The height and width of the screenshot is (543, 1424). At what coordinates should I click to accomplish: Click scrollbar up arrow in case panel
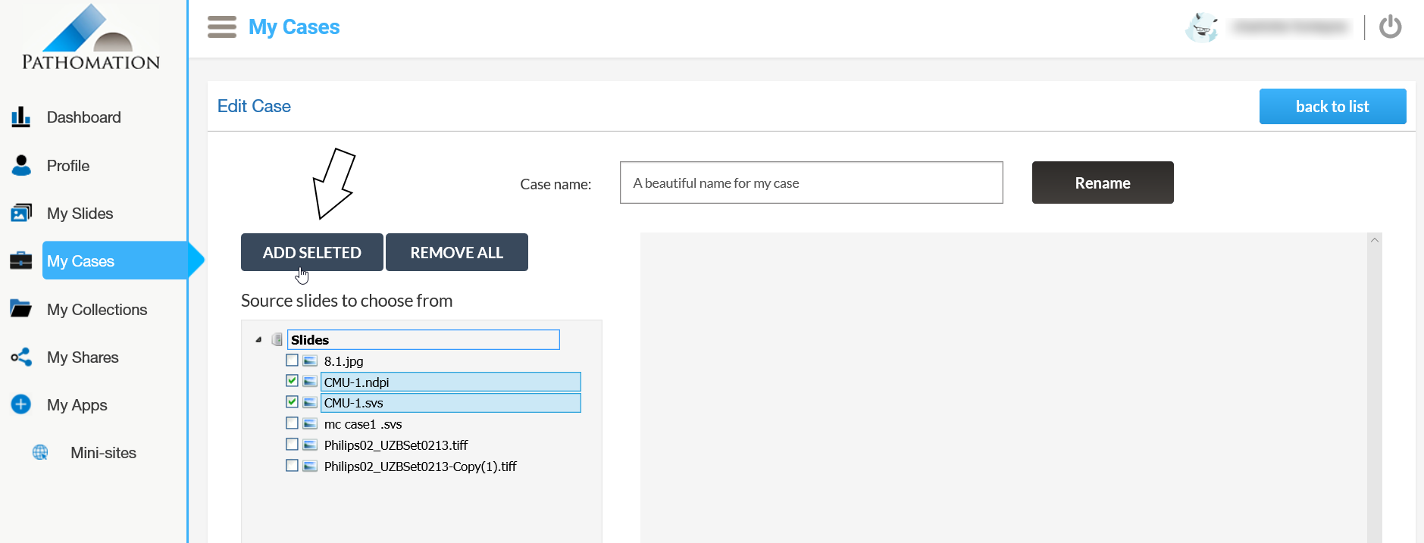(x=1374, y=240)
